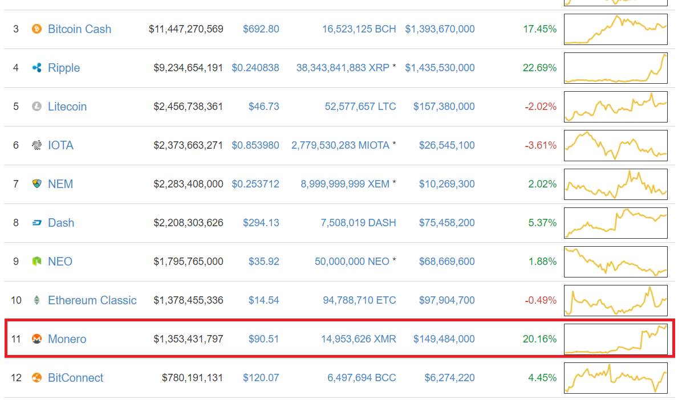Screen dimensions: 682x400
Task: Open the BitConnect price sparkline chart
Action: point(615,377)
